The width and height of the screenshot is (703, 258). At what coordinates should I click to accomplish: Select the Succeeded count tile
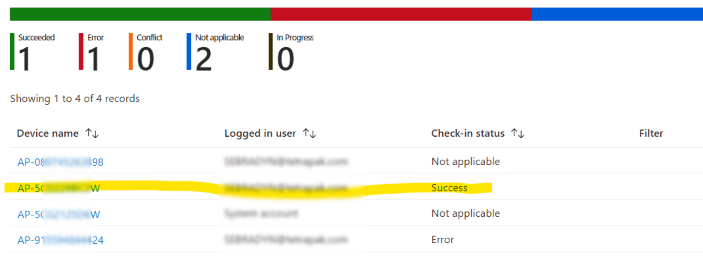(32, 52)
